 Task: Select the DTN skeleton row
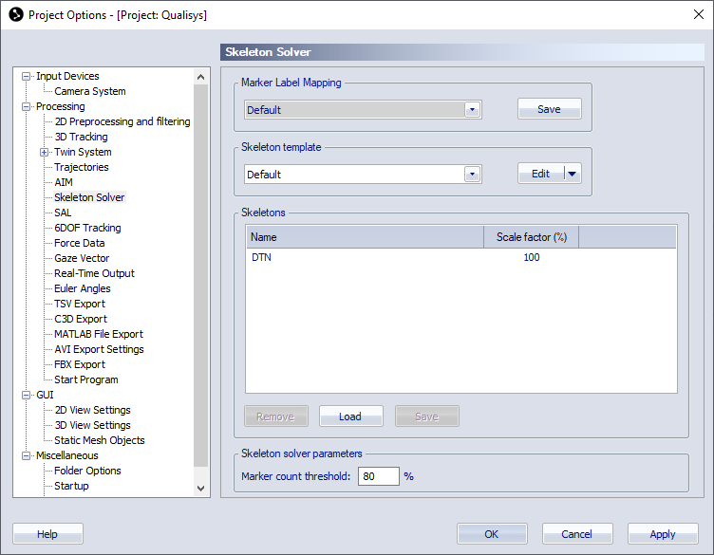[460, 257]
